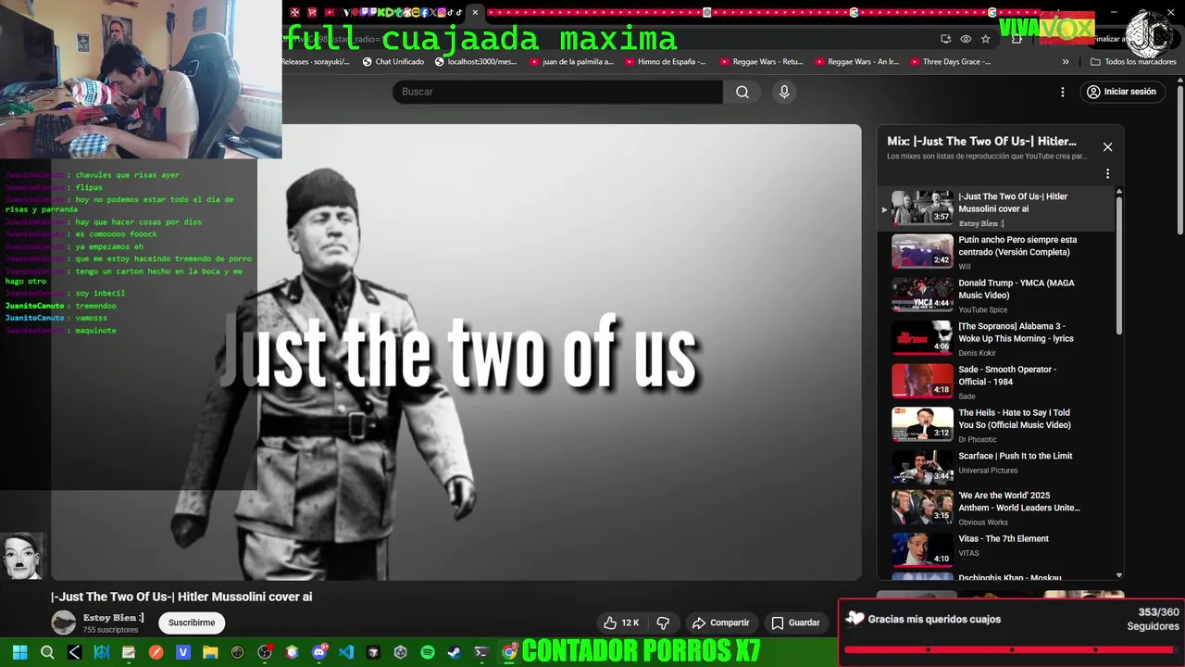Click video title below player
1185x667 pixels.
click(181, 597)
